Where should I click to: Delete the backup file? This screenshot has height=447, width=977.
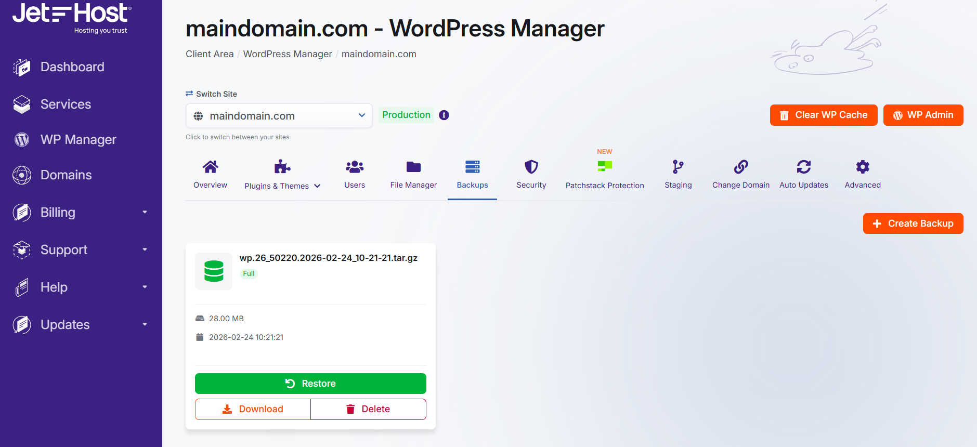point(368,409)
